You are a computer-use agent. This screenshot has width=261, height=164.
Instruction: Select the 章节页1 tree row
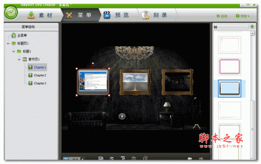point(31,59)
